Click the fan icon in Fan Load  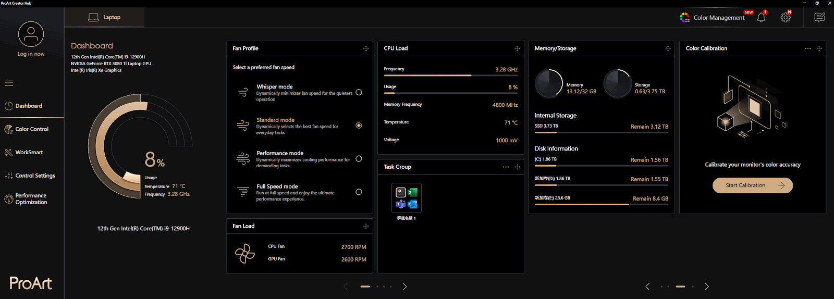245,254
